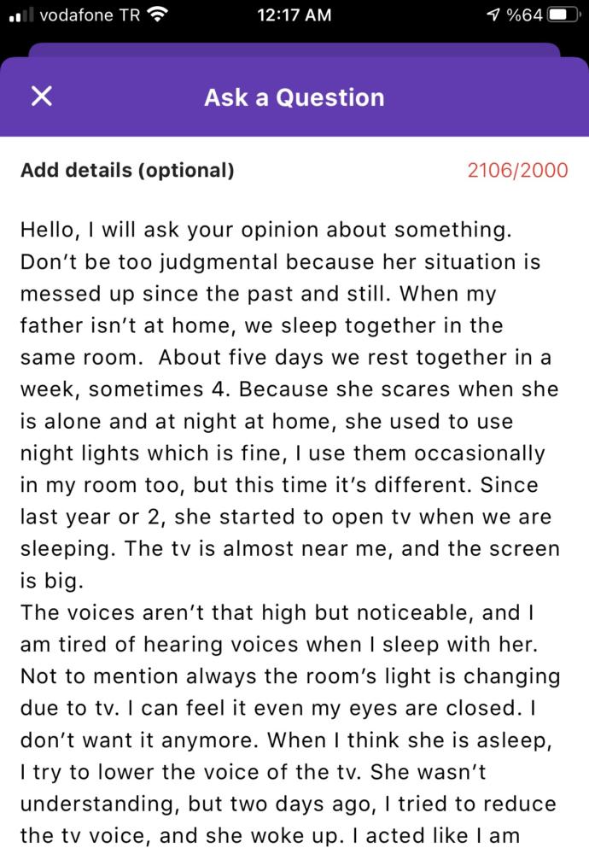The image size is (589, 848).
Task: Tap the Ask a Question header title
Action: click(294, 97)
